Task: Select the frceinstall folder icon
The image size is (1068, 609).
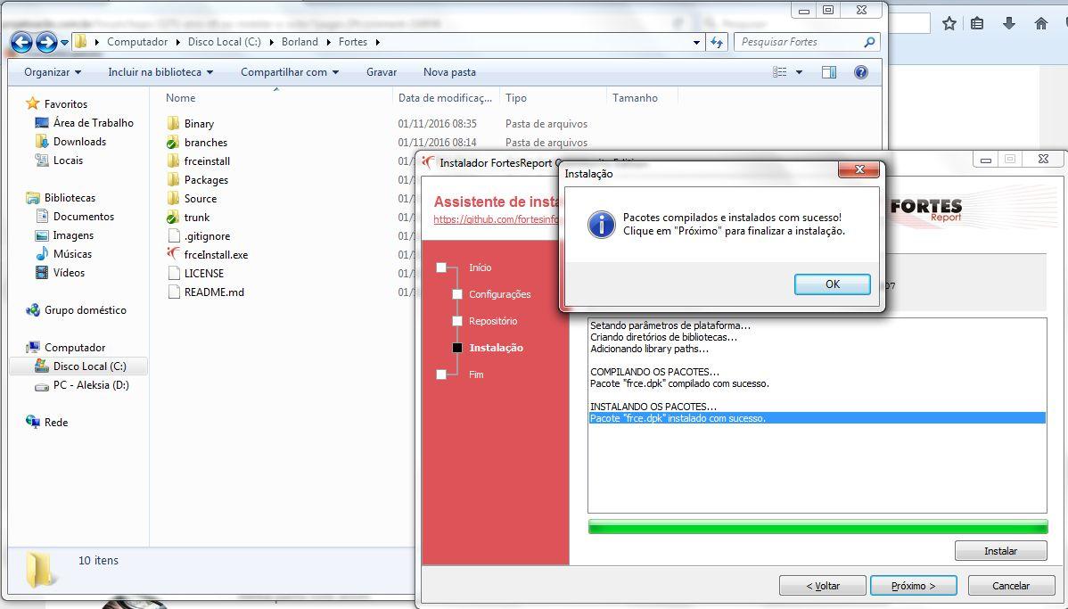Action: (x=173, y=160)
